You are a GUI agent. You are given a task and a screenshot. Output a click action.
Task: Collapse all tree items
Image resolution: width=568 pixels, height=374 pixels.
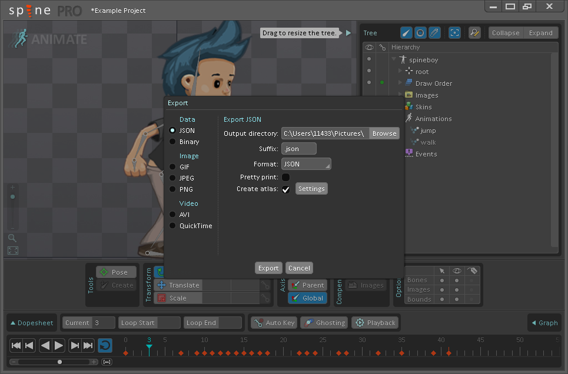coord(506,33)
